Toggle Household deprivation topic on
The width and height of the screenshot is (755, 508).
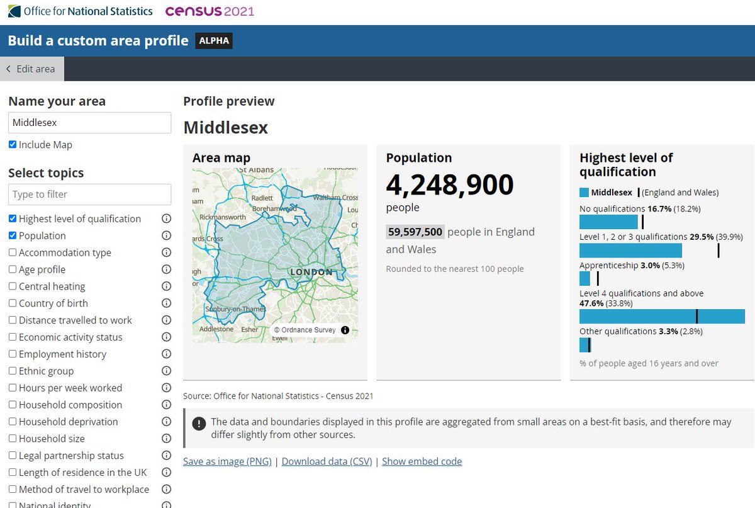[x=13, y=421]
